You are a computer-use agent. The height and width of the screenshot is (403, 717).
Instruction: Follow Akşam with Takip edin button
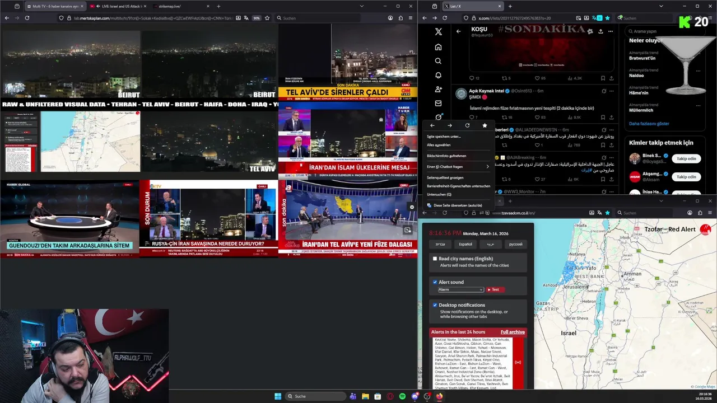coord(686,176)
